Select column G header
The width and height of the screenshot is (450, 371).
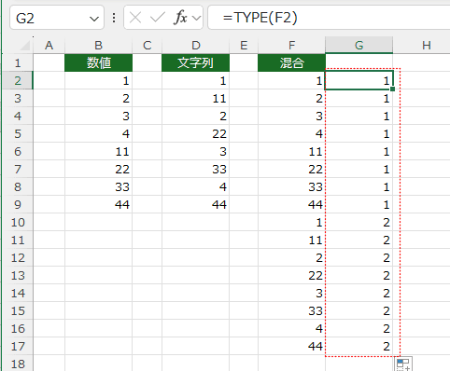359,46
